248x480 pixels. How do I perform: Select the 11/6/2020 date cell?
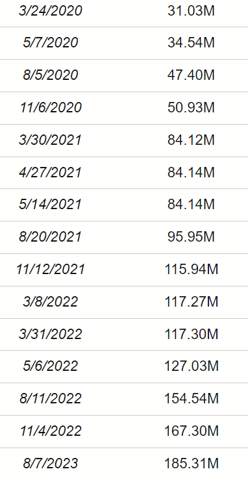point(51,107)
